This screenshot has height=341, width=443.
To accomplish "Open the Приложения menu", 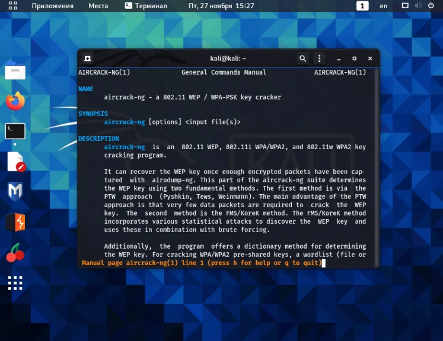I will coord(53,6).
